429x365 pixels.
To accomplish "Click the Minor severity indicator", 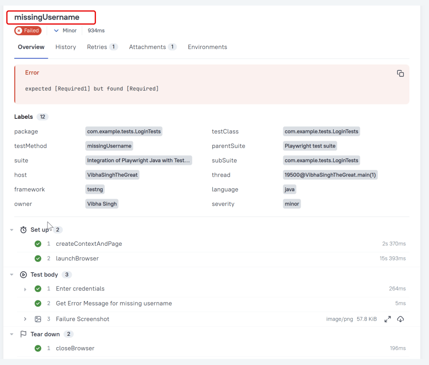I will [x=65, y=31].
